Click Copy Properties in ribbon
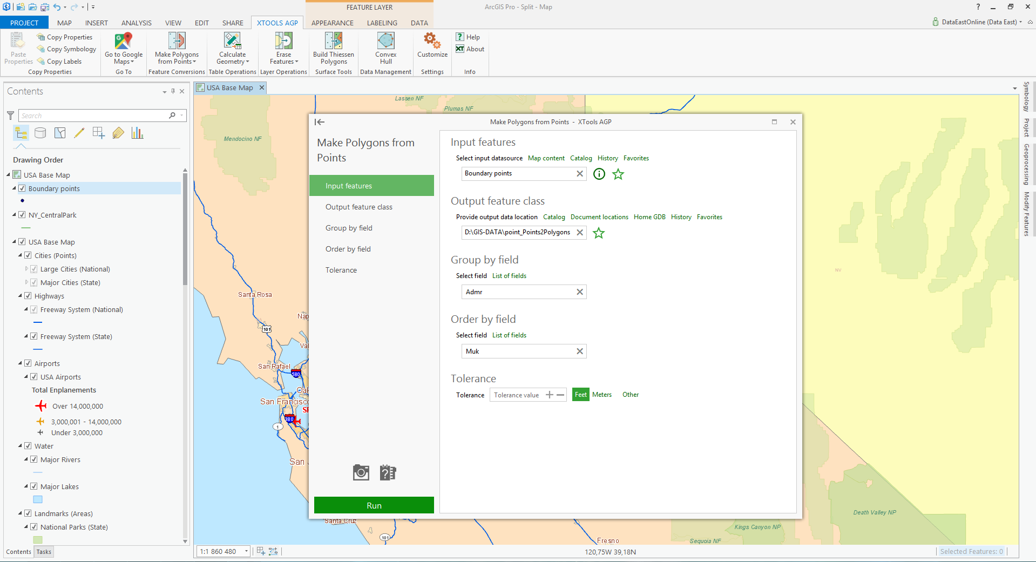Screen dimensions: 1036x562 coord(64,37)
